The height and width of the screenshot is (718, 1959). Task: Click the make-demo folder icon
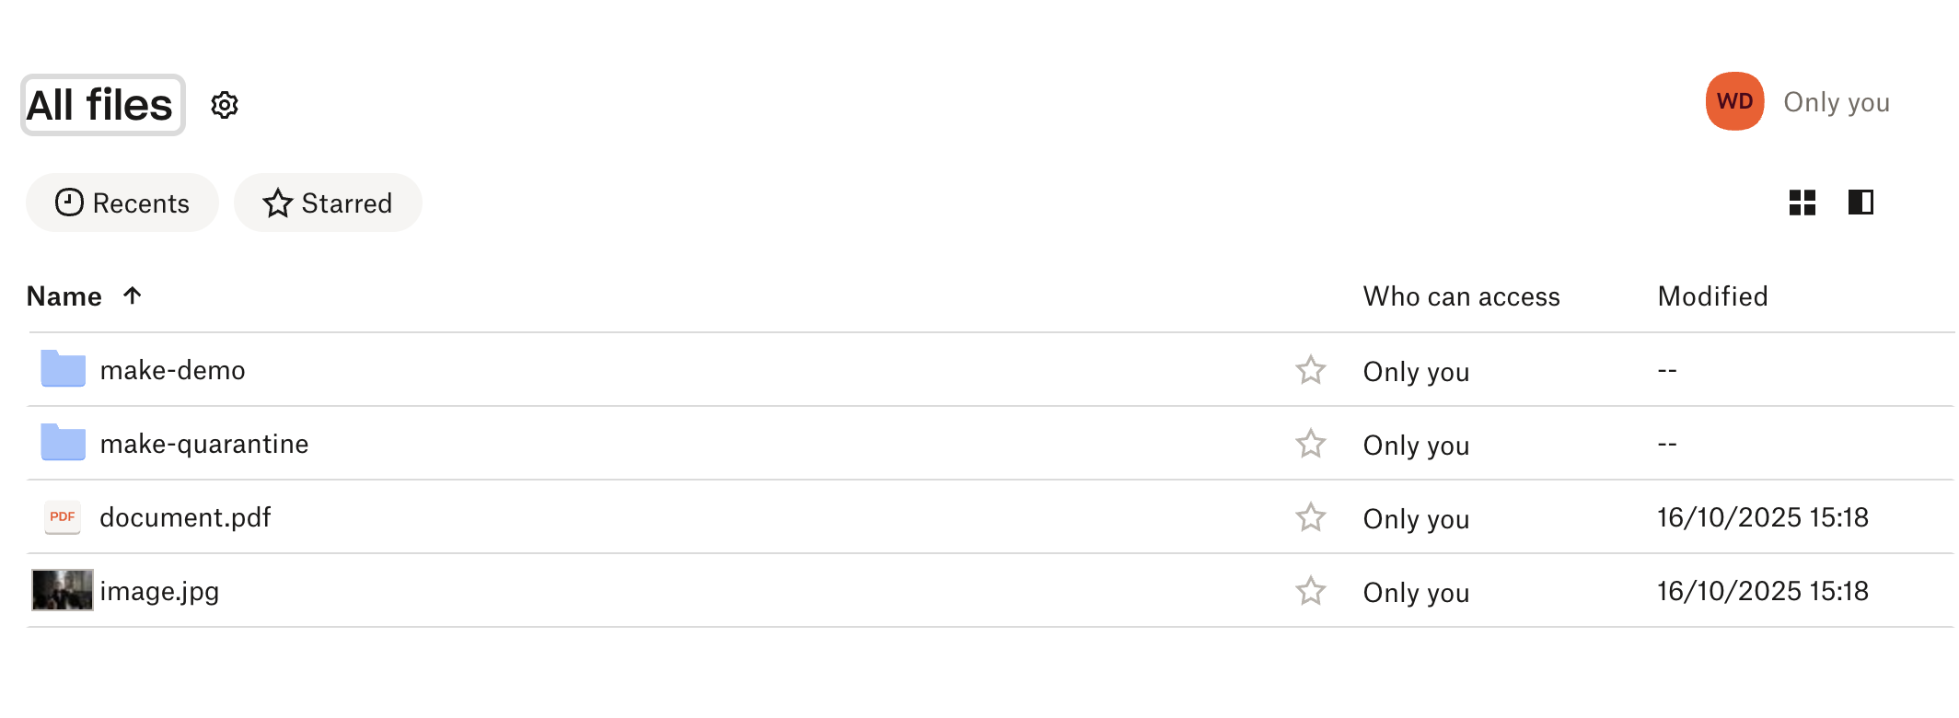click(62, 369)
